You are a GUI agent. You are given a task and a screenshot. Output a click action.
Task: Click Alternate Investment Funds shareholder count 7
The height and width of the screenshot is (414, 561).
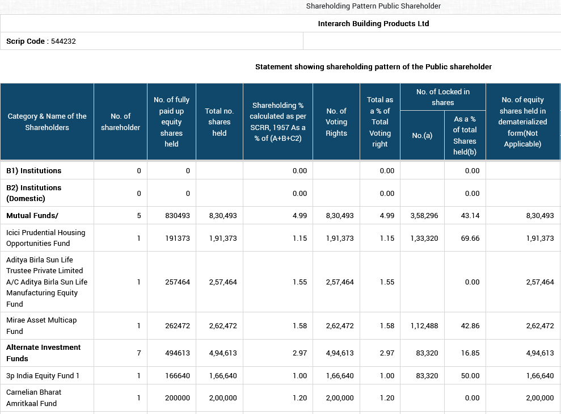[139, 353]
